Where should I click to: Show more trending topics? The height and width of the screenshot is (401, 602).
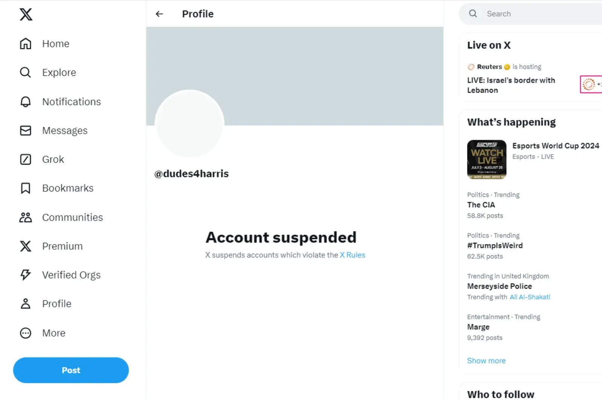coord(486,360)
